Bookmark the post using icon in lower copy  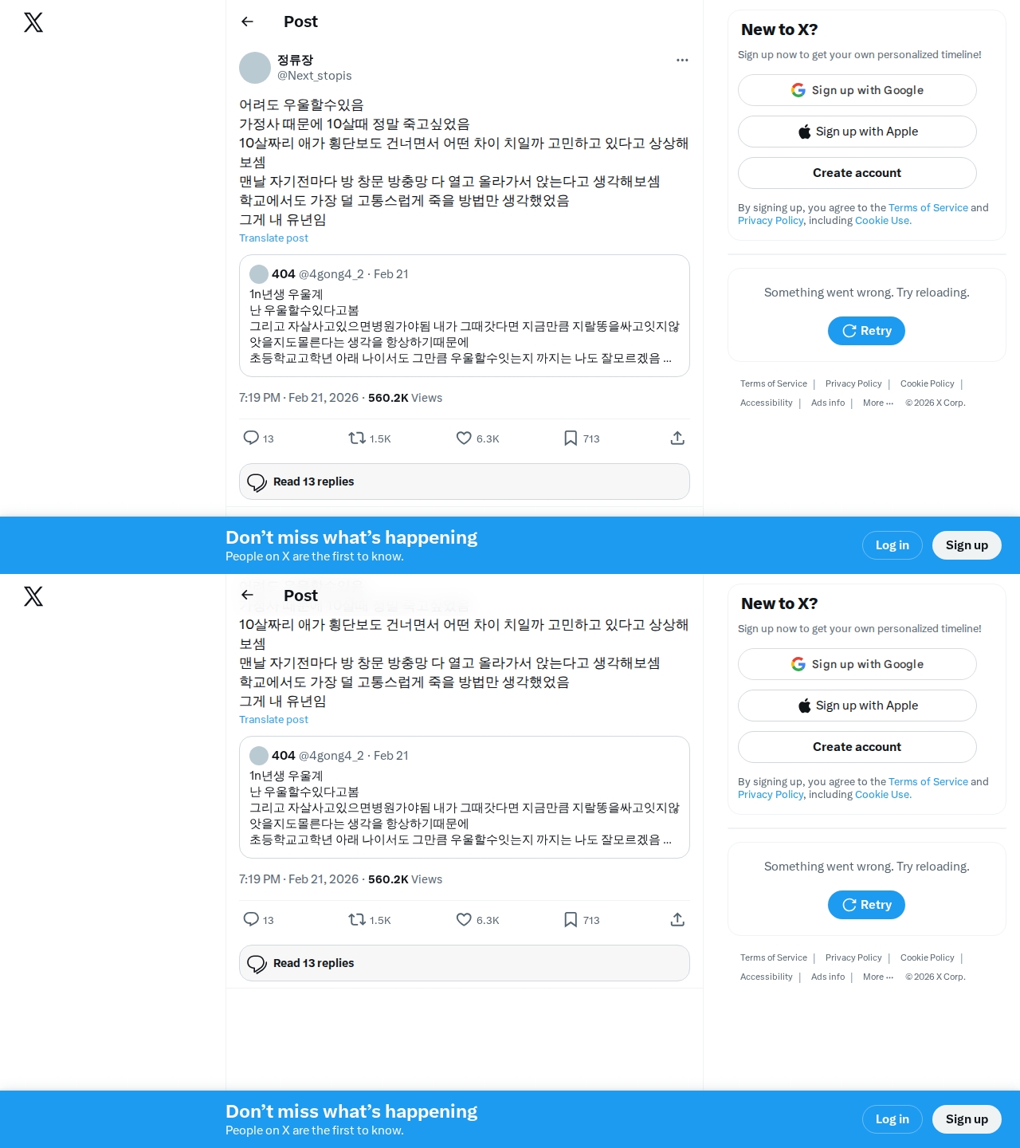(571, 919)
